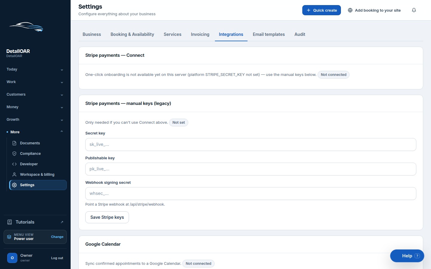
Task: Select the Invoicing tab
Action: (200, 34)
